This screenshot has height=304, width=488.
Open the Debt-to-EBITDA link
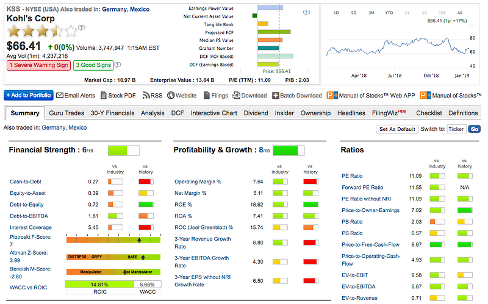(x=29, y=216)
